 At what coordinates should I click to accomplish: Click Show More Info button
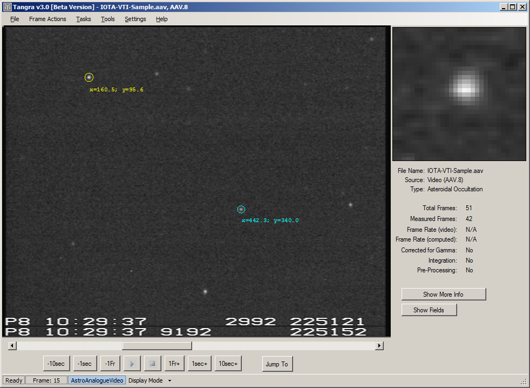(x=444, y=294)
